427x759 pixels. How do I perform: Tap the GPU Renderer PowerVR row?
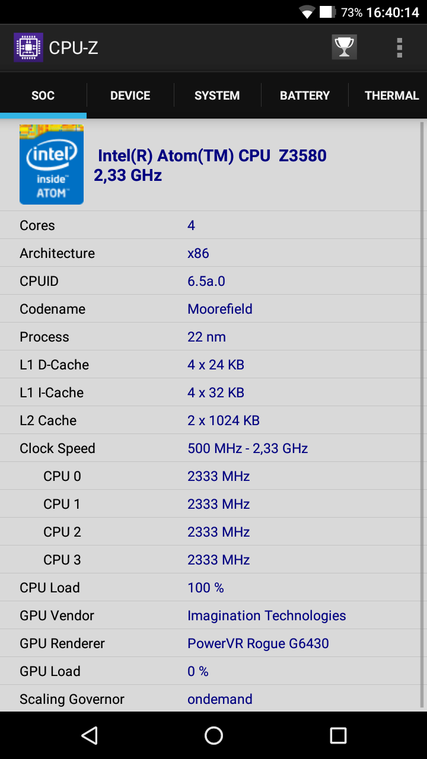(x=210, y=643)
